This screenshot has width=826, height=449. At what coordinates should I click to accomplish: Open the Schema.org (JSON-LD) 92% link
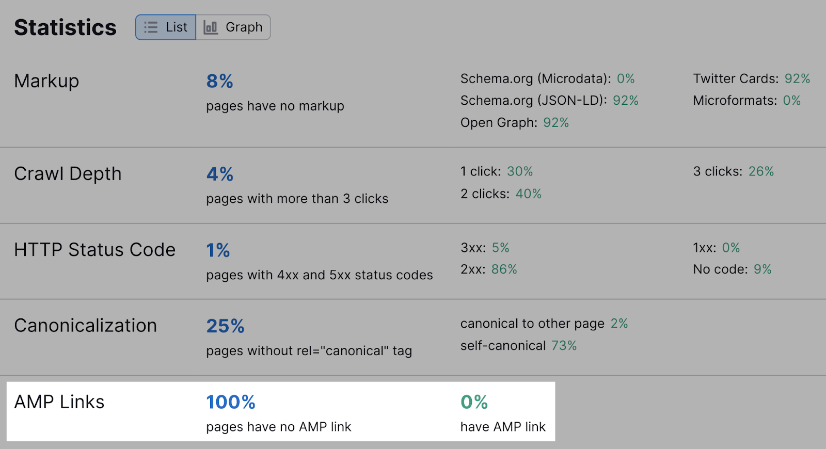tap(628, 101)
